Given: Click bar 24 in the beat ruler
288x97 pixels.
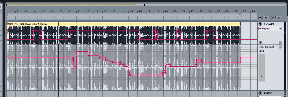Looking at the screenshot, I should click(x=210, y=11).
